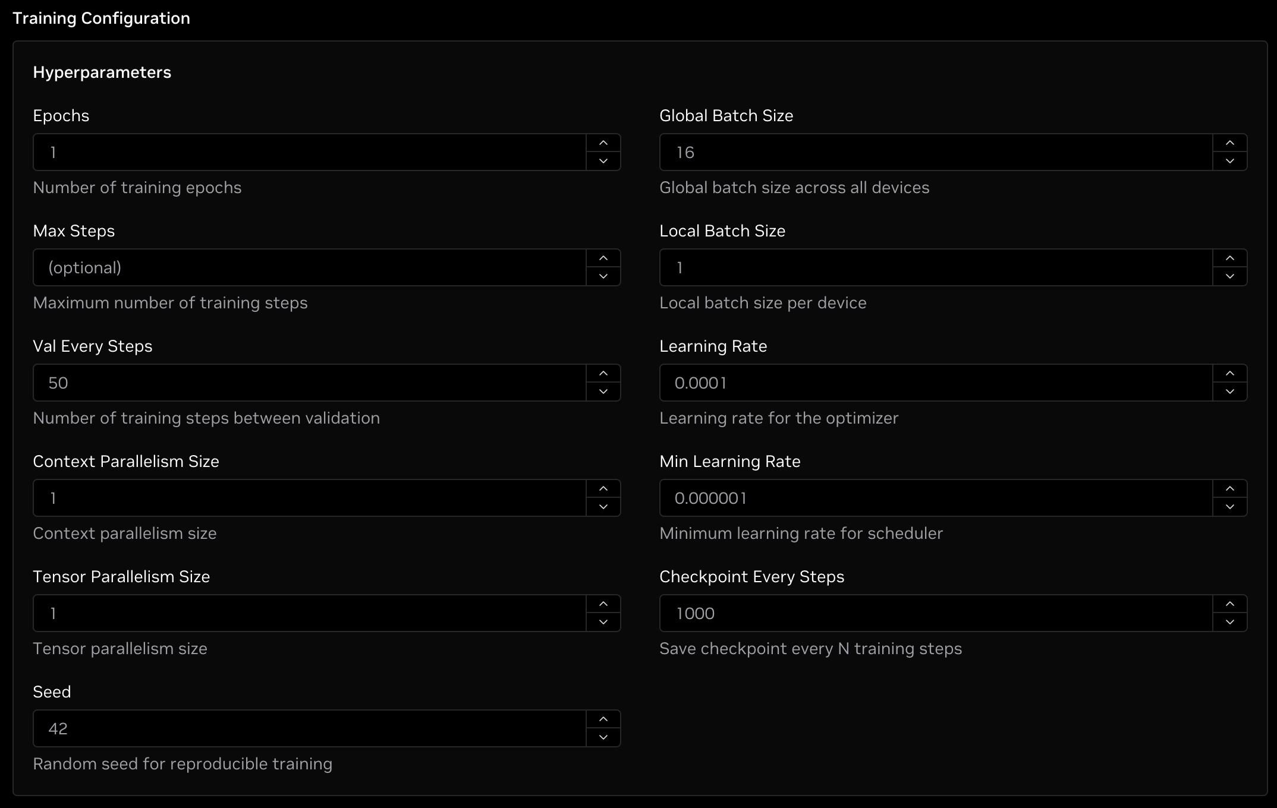Increase the Epochs value with up arrow

point(603,143)
